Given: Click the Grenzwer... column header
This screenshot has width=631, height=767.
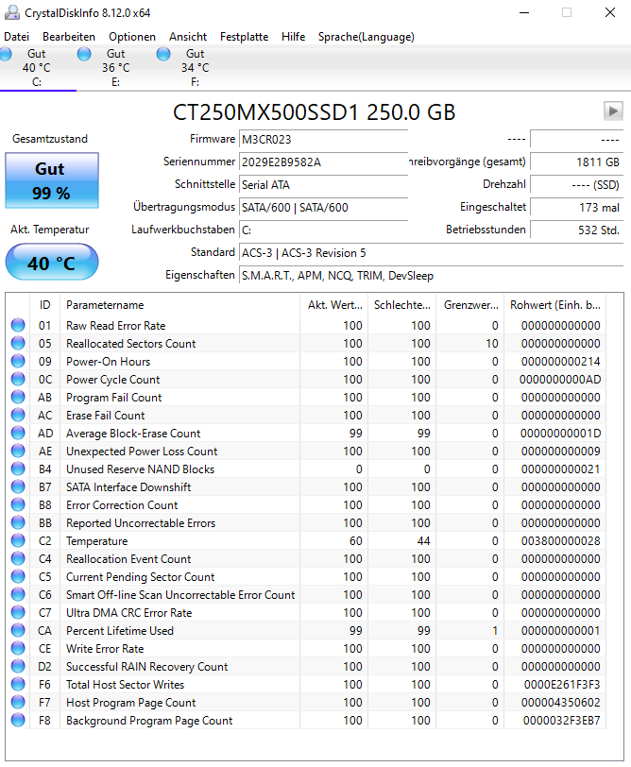Looking at the screenshot, I should tap(470, 305).
